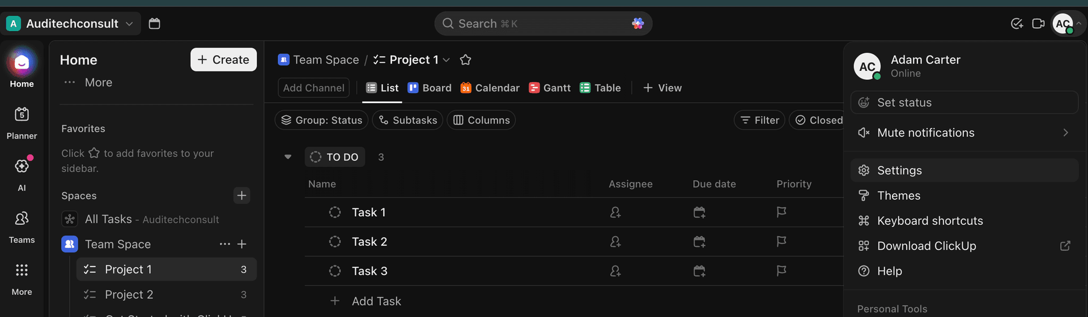Toggle Closed tasks visibility

817,120
